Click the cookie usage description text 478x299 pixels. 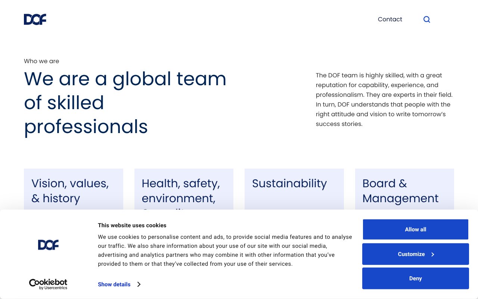225,250
